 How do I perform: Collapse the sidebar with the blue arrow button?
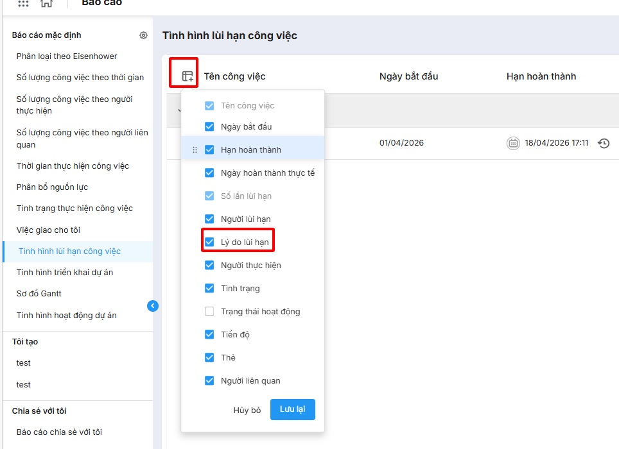tap(153, 306)
